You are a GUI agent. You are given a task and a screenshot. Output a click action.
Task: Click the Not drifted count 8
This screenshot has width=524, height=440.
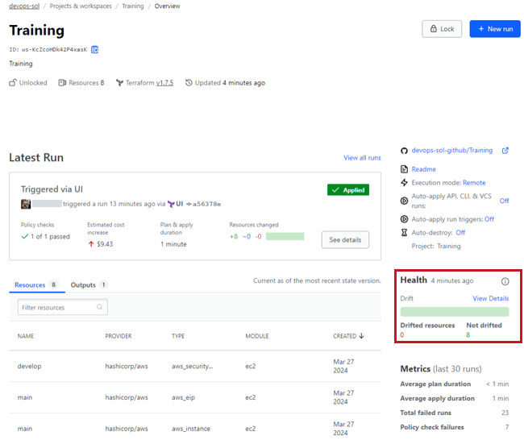click(x=468, y=334)
